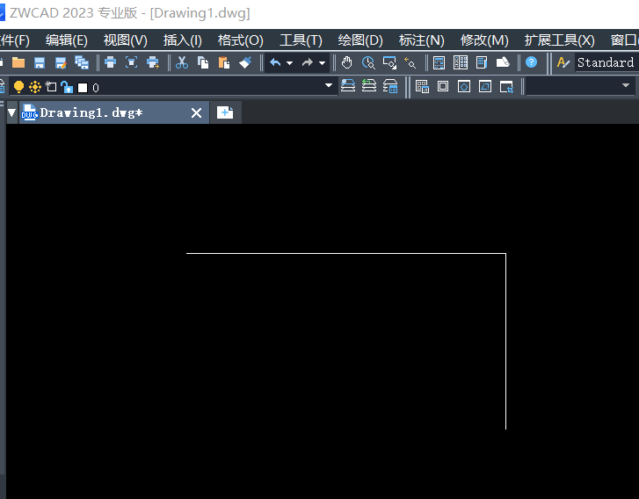Image resolution: width=639 pixels, height=499 pixels.
Task: Open the 修改(M) menu
Action: [x=484, y=40]
